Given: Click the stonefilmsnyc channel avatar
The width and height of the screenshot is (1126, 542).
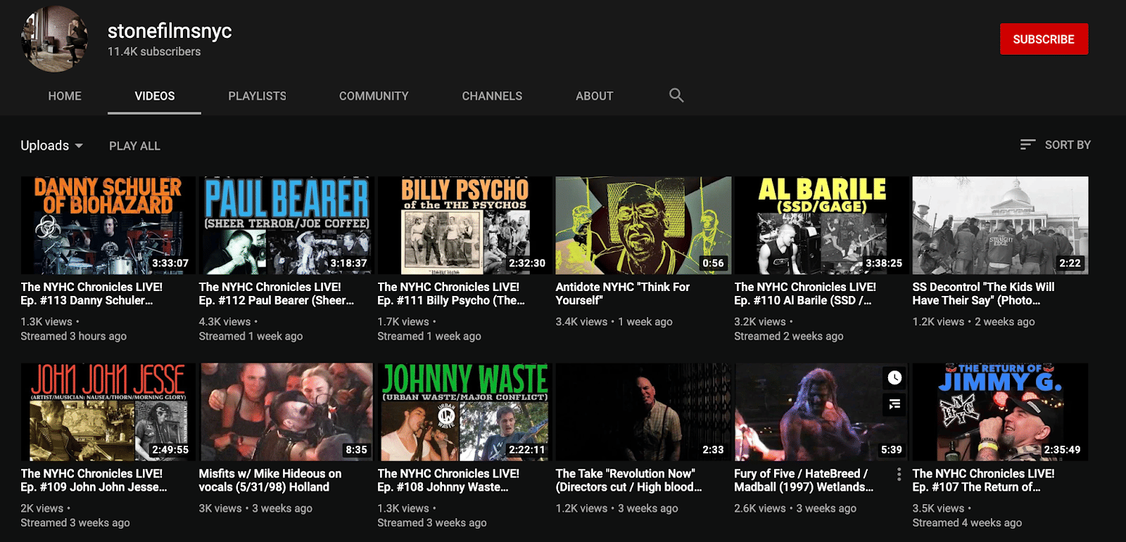Looking at the screenshot, I should tap(55, 39).
